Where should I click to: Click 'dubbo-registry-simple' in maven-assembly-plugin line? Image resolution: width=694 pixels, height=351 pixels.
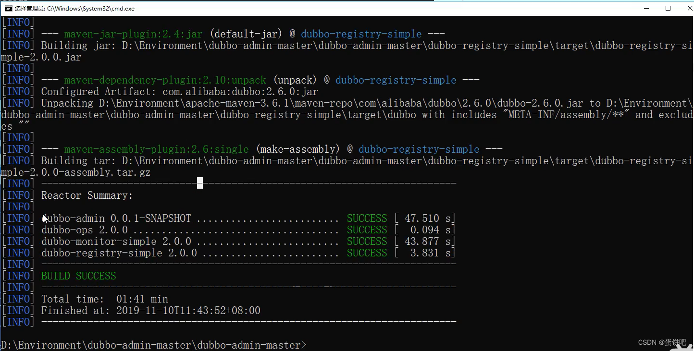419,149
